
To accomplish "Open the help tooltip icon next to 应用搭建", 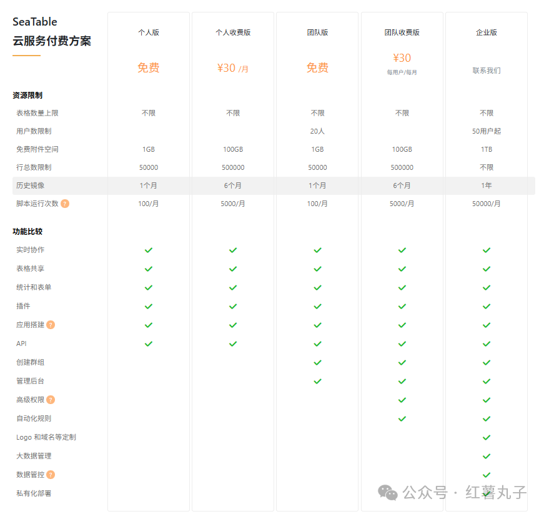I will tap(51, 325).
